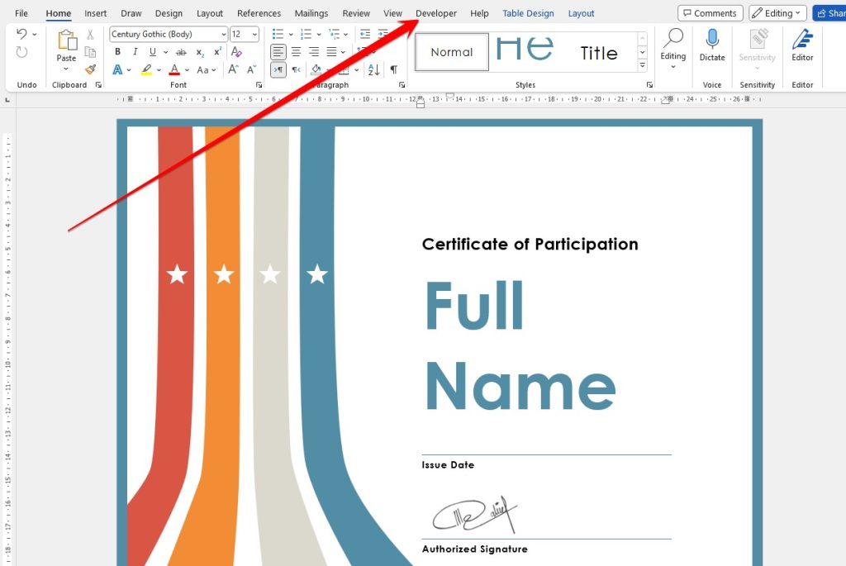Click the paragraph shading bucket icon
The width and height of the screenshot is (846, 566).
point(316,69)
